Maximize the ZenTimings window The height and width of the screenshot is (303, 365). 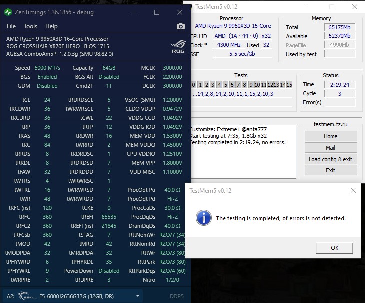pyautogui.click(x=157, y=12)
